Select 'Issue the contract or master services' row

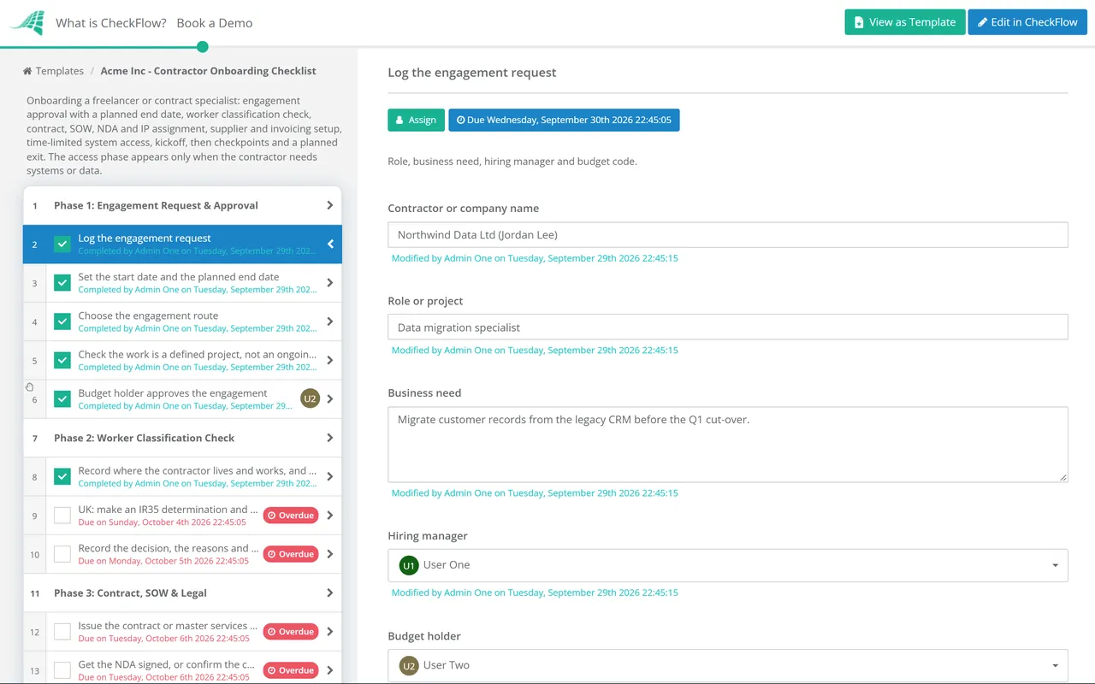coord(182,632)
